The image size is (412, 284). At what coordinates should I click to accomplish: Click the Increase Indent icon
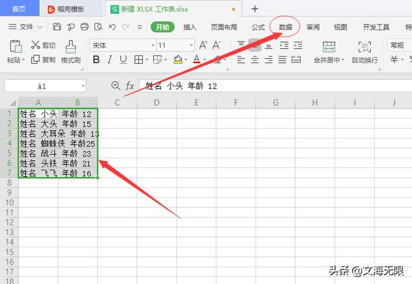[x=297, y=46]
